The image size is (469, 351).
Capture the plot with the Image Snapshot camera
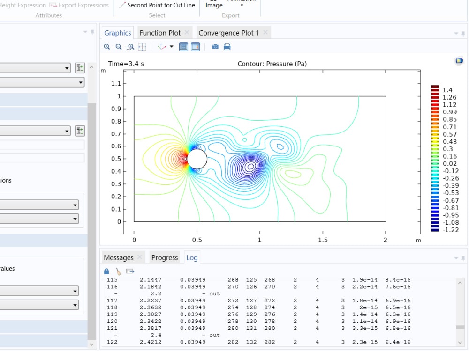click(x=215, y=46)
